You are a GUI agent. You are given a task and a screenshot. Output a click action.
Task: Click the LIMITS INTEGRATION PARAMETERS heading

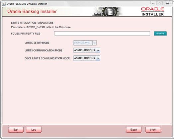point(32,23)
